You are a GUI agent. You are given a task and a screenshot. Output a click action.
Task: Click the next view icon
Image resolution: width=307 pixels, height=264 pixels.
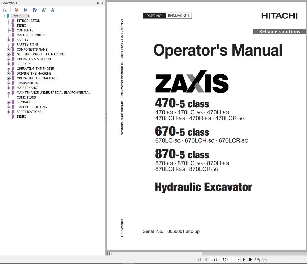tap(264, 260)
